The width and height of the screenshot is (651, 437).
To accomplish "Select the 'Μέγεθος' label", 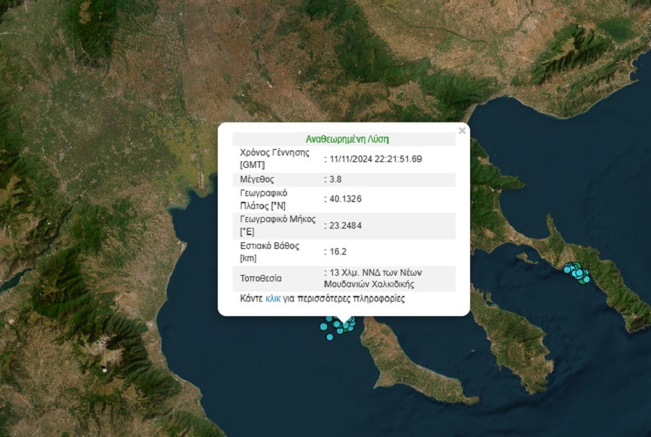I will (257, 179).
